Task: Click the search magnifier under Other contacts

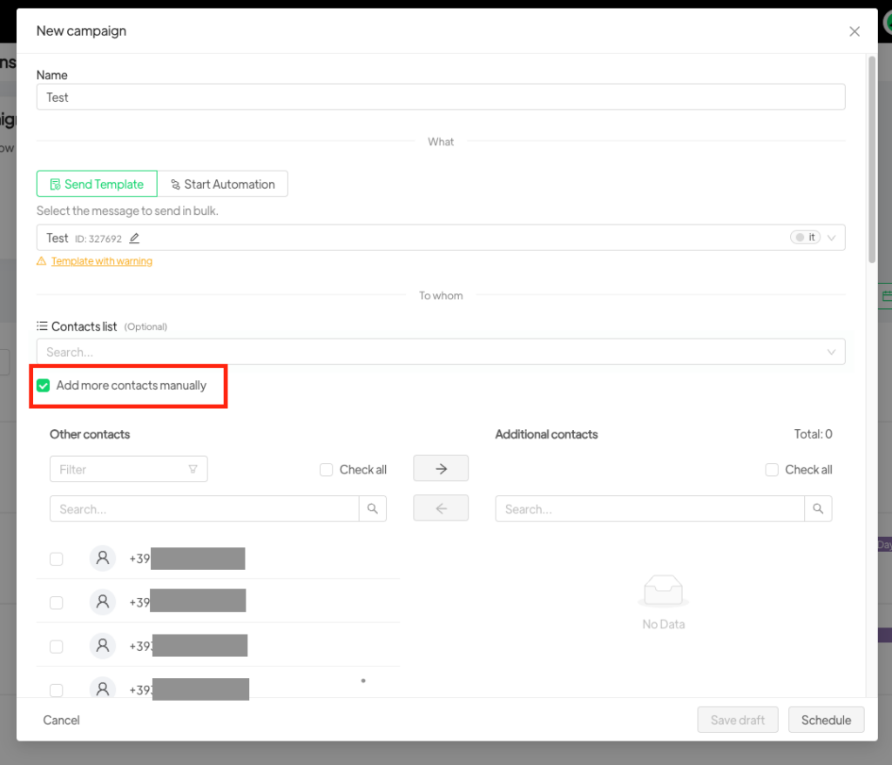Action: pyautogui.click(x=373, y=509)
